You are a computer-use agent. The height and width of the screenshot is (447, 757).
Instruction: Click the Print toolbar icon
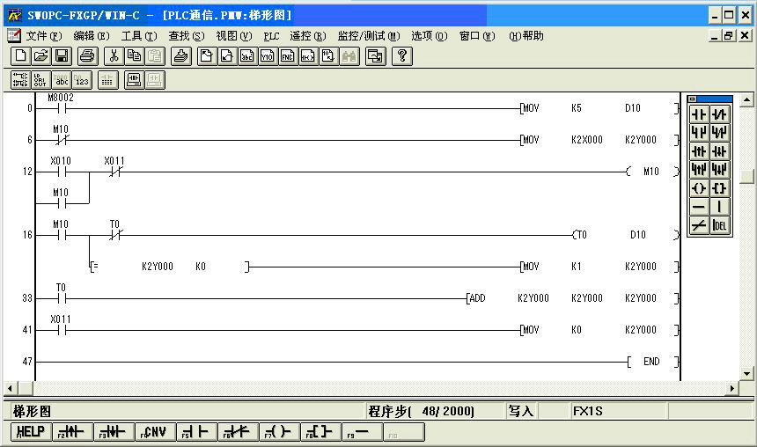(x=86, y=56)
